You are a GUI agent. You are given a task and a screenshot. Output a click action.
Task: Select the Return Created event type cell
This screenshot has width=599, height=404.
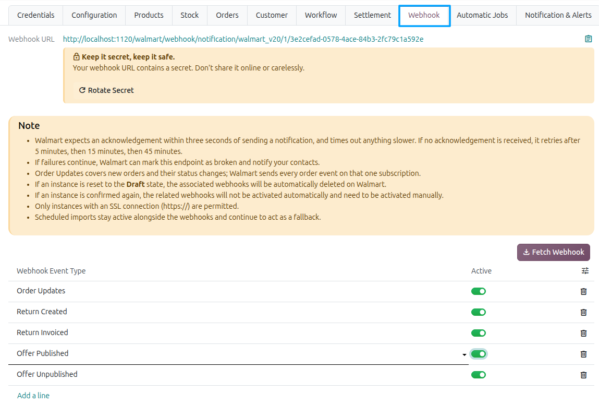click(238, 312)
